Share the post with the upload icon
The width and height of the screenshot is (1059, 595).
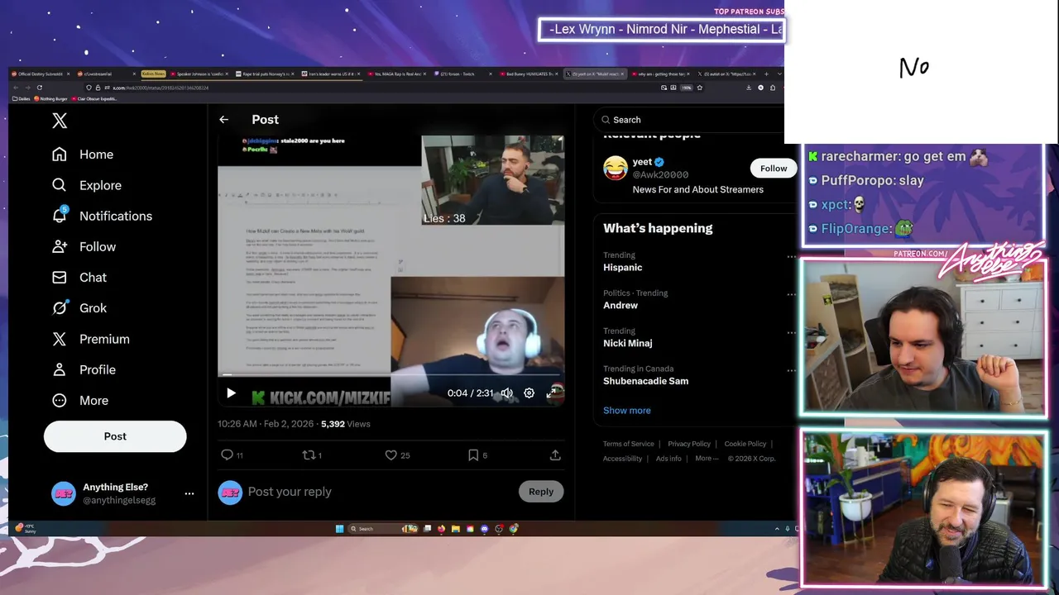pos(555,455)
